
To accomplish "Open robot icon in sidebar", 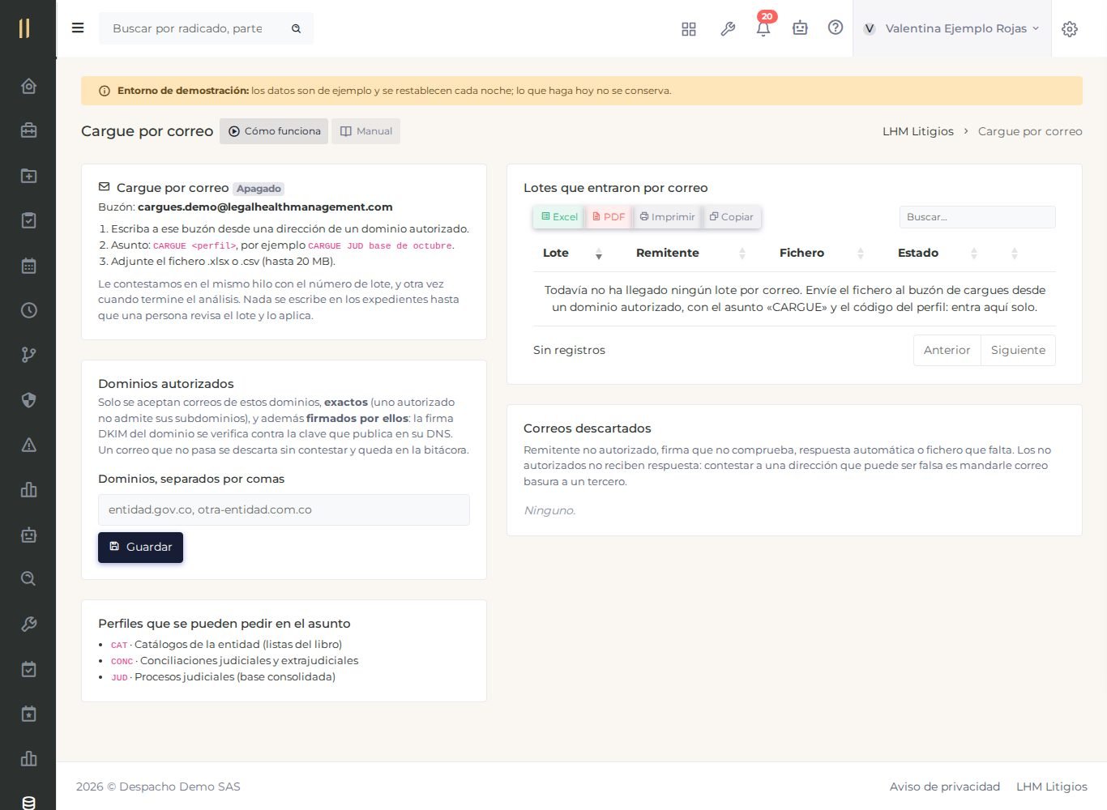I will tap(28, 535).
